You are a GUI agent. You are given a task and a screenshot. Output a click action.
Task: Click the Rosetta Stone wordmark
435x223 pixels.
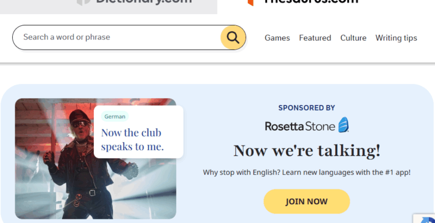pos(300,126)
